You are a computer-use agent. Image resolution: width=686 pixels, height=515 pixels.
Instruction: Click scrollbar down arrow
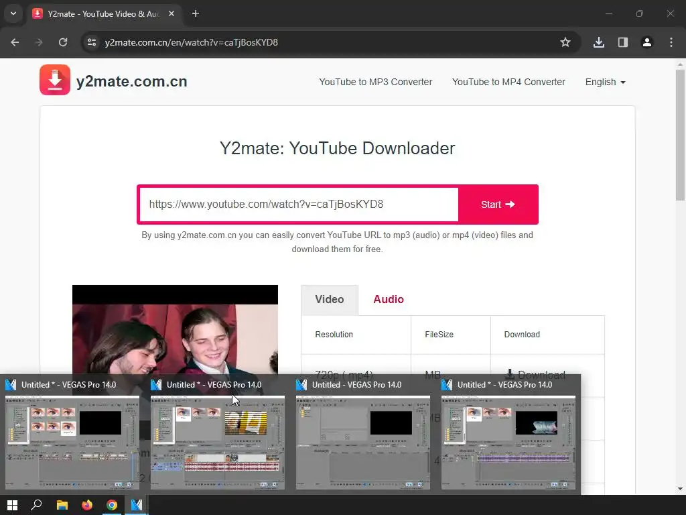(x=681, y=489)
